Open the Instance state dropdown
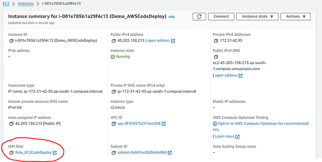The image size is (322, 162). tap(257, 17)
